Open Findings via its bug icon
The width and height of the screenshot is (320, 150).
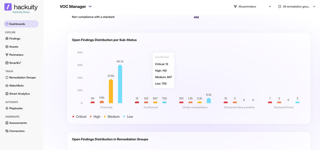7,39
